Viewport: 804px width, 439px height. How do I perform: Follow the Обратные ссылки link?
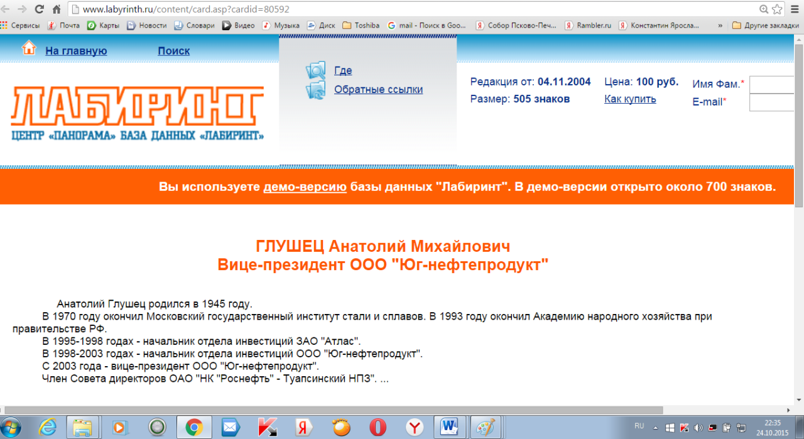378,89
